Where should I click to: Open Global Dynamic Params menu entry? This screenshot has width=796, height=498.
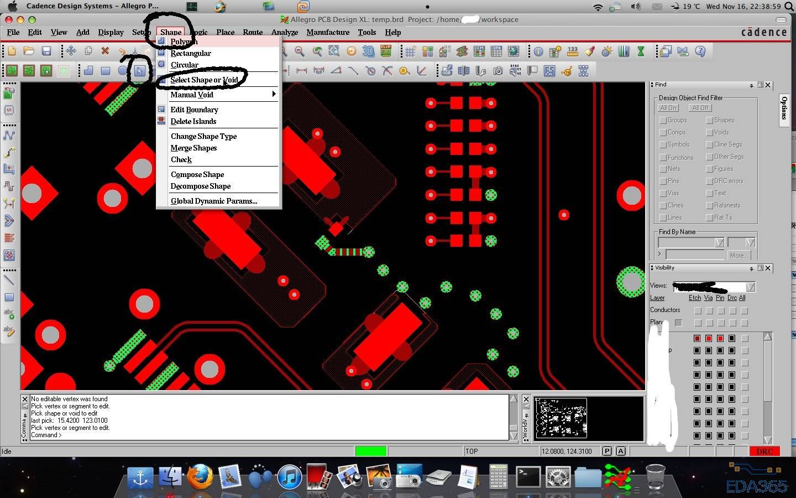pyautogui.click(x=214, y=201)
